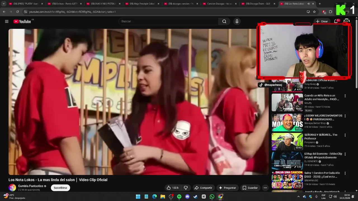Open a new browser tab
Viewport: 358px width, 201px height.
click(x=320, y=4)
